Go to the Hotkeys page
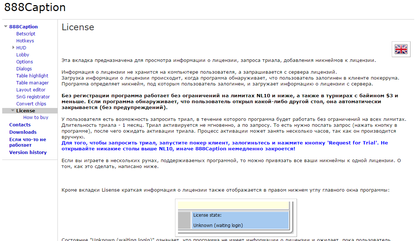Screen dimensions: 419x241 pos(25,41)
